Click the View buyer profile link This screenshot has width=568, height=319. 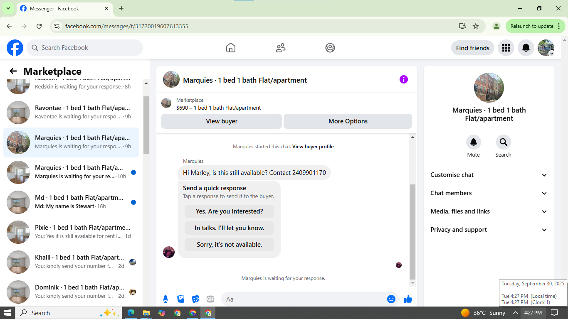pos(313,147)
